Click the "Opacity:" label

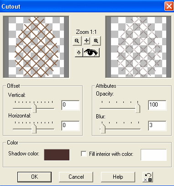(105, 94)
